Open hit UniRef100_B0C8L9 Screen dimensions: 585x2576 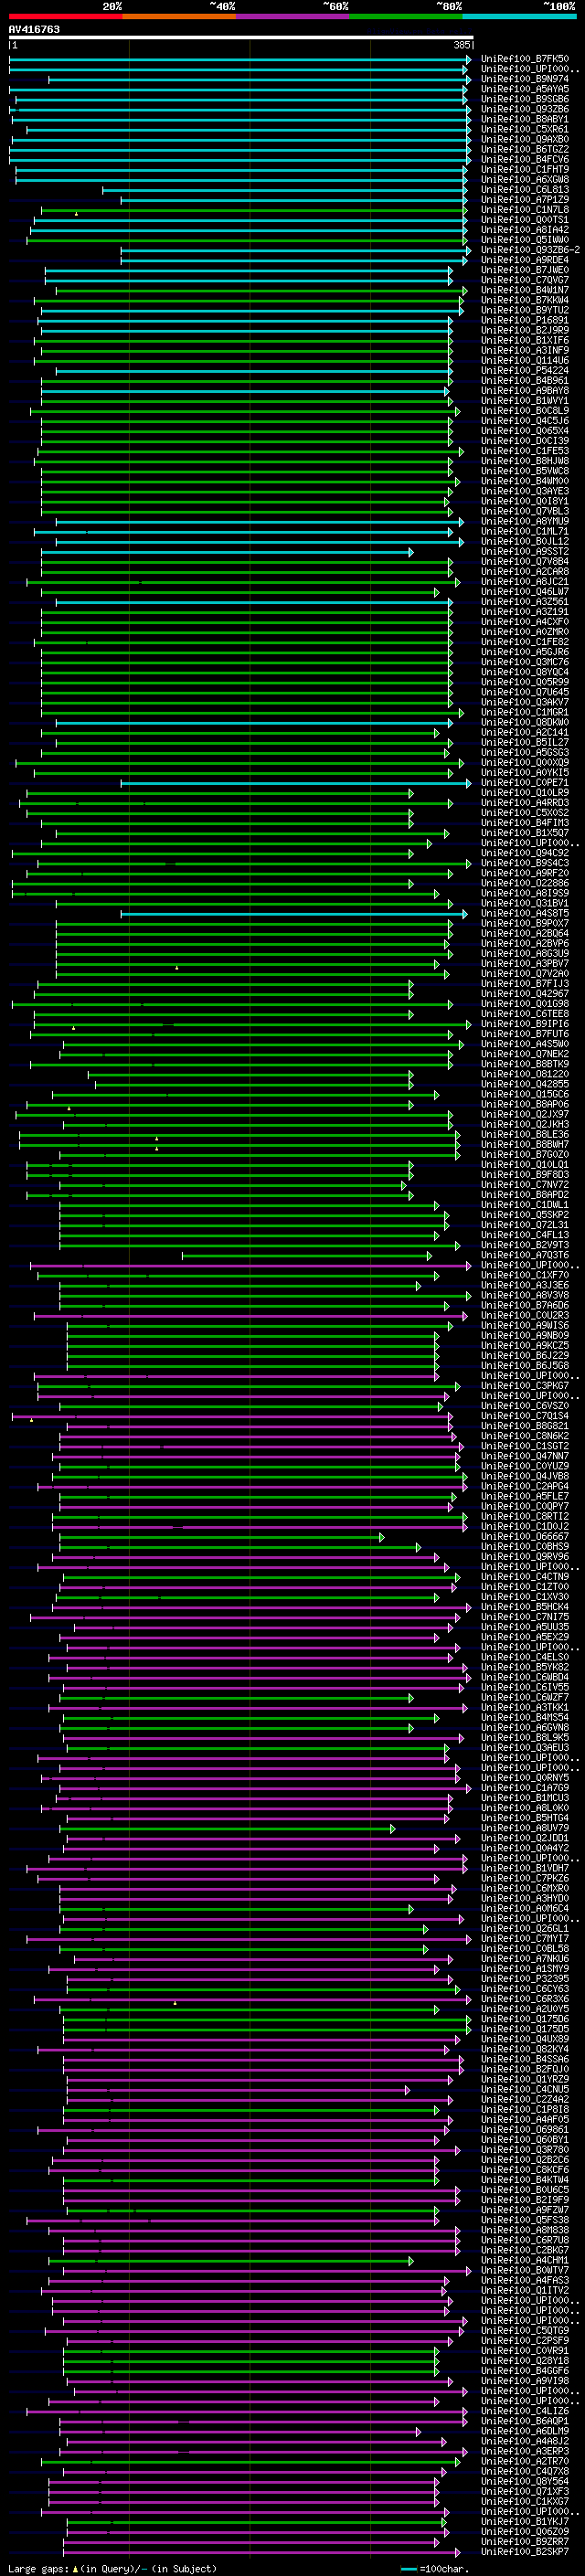pyautogui.click(x=524, y=411)
